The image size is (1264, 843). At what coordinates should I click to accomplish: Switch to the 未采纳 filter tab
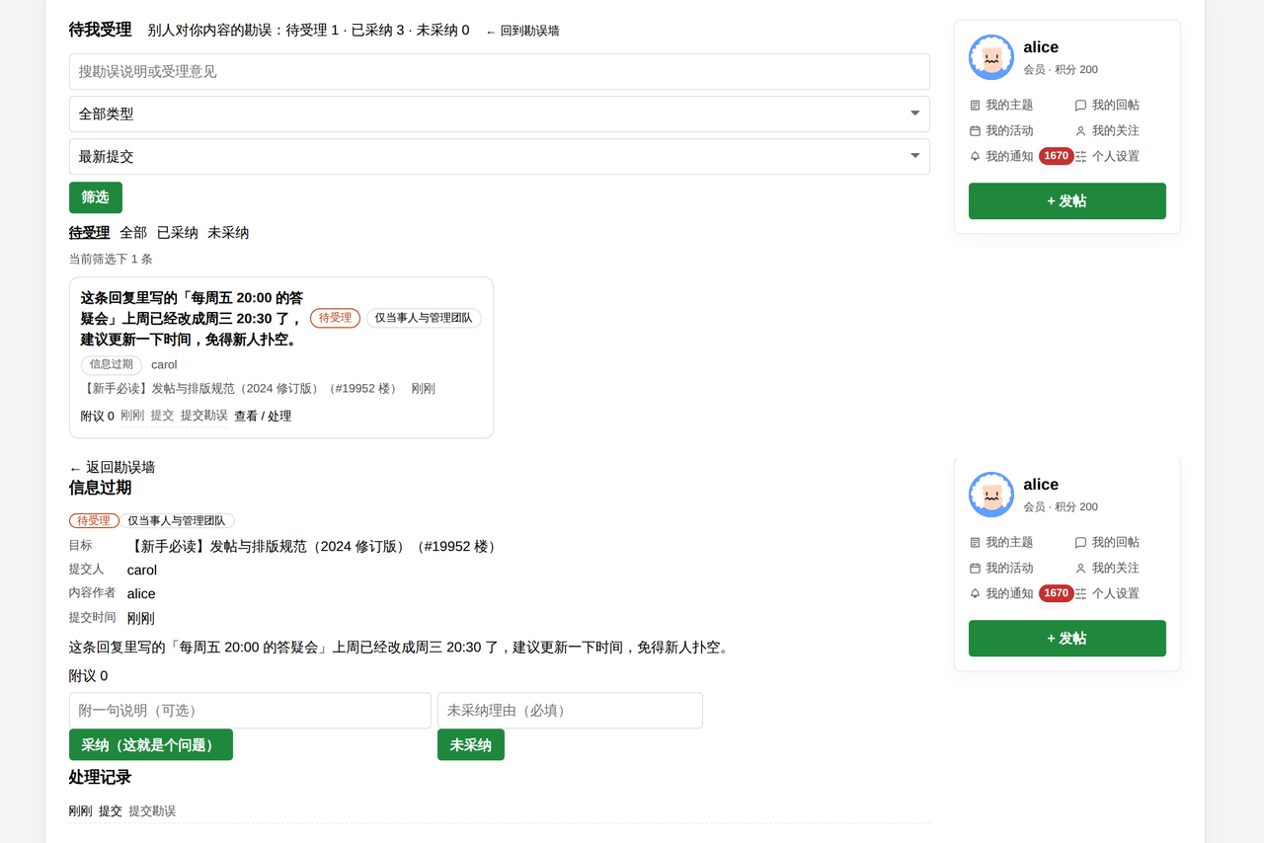[x=228, y=233]
